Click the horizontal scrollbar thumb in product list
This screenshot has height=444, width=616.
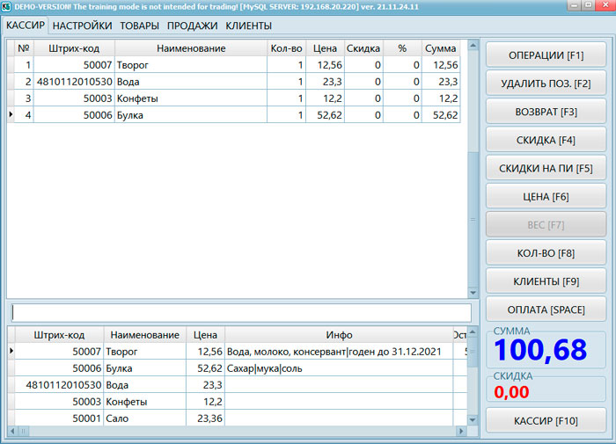point(23,431)
